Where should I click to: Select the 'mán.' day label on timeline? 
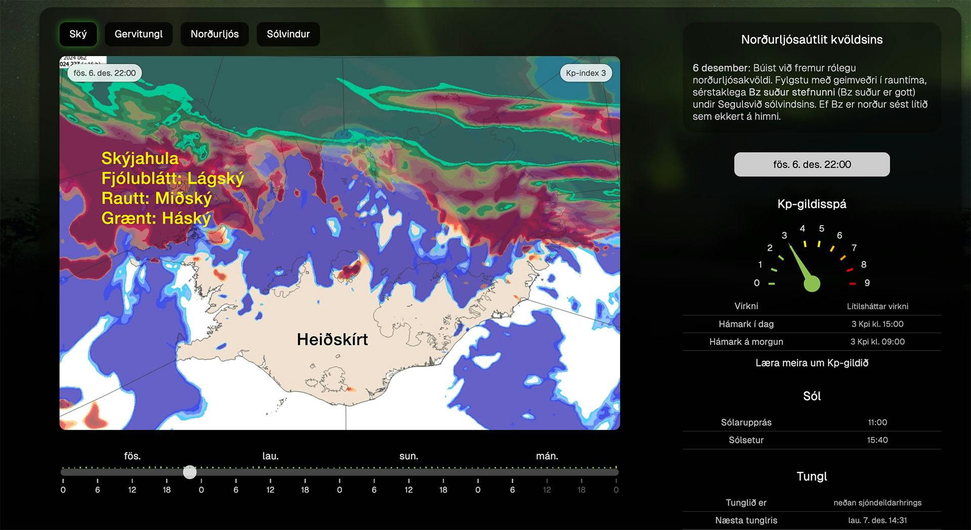tap(547, 456)
